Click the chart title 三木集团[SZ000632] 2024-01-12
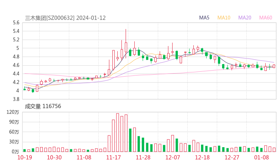Image resolution: width=280 pixels, height=166 pixels. (x=65, y=18)
